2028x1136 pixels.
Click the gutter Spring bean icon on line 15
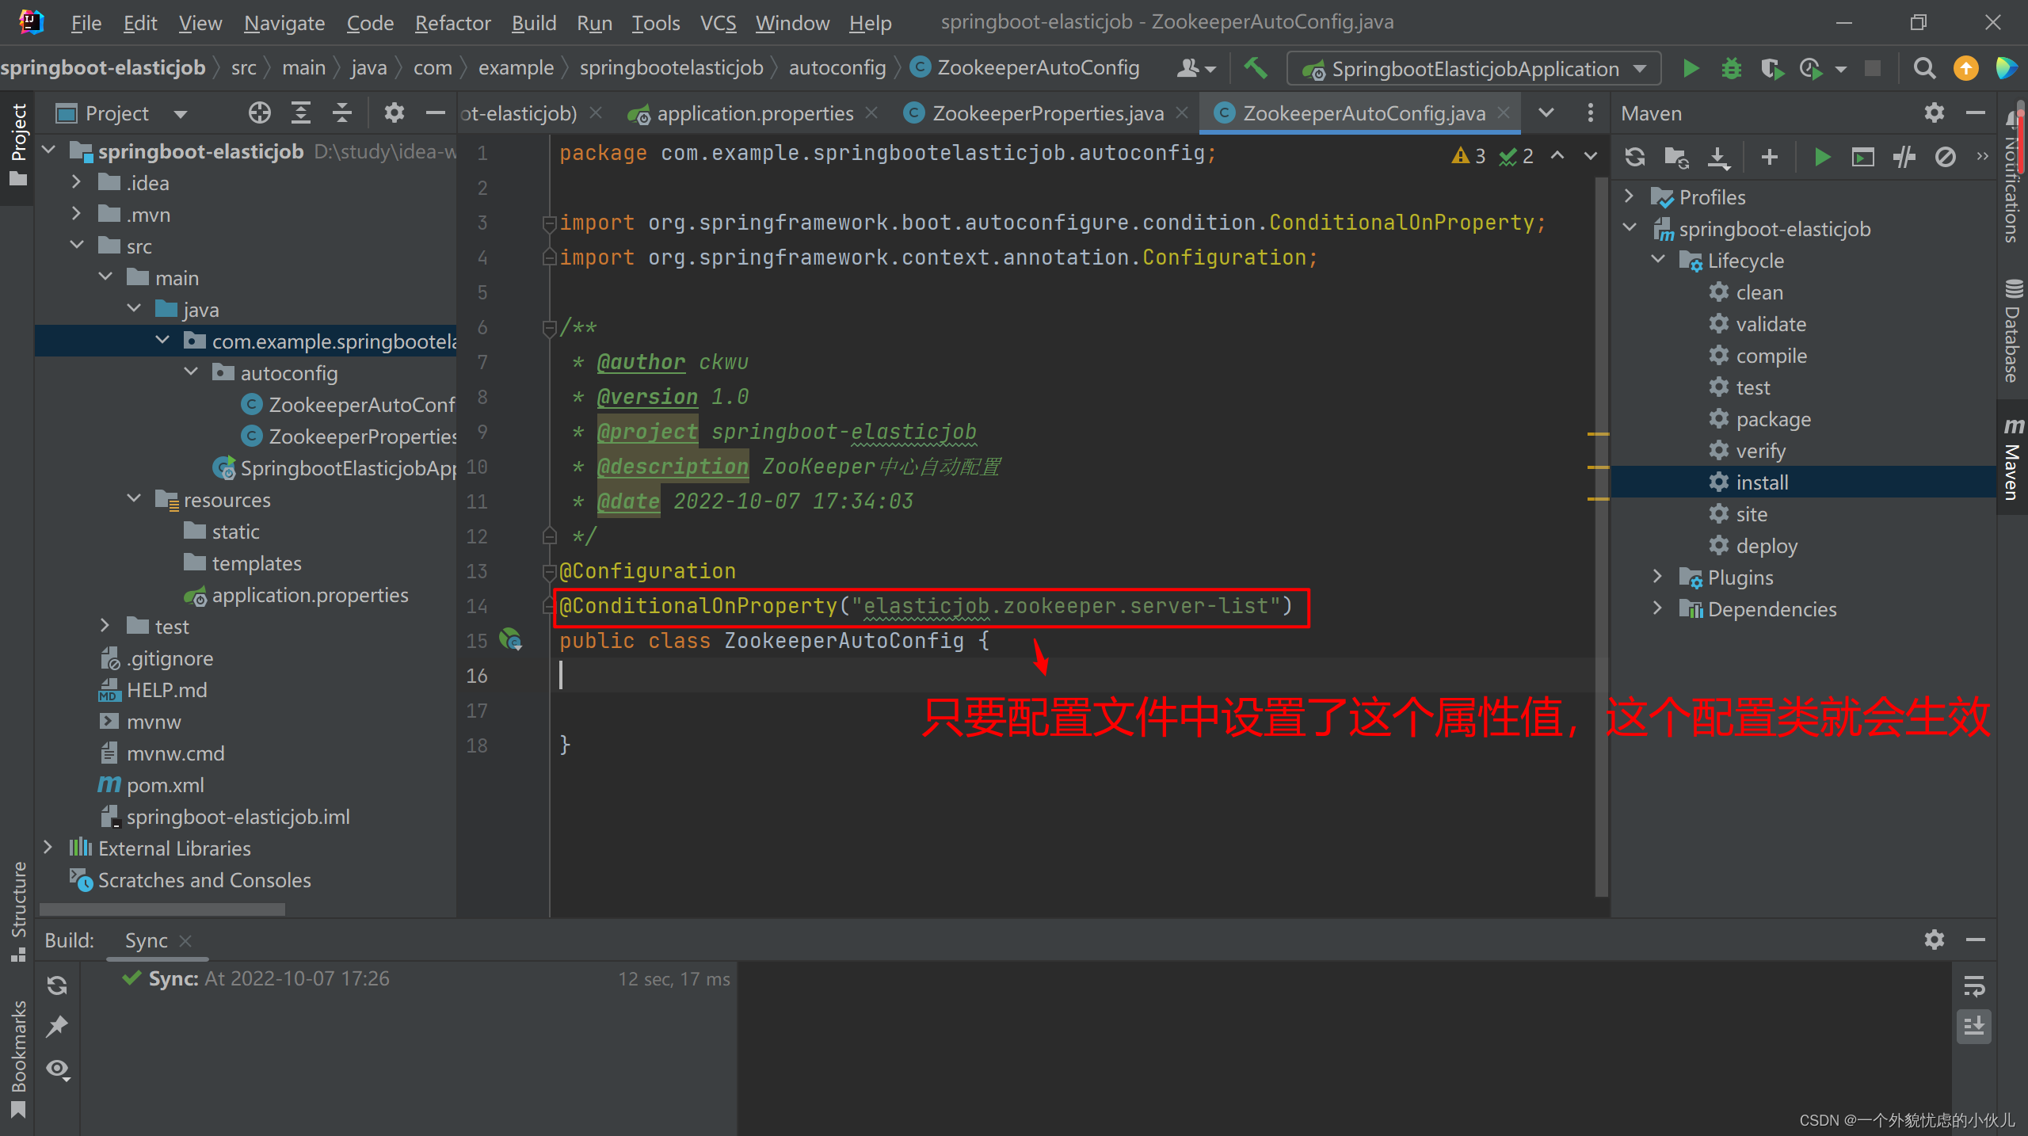511,639
